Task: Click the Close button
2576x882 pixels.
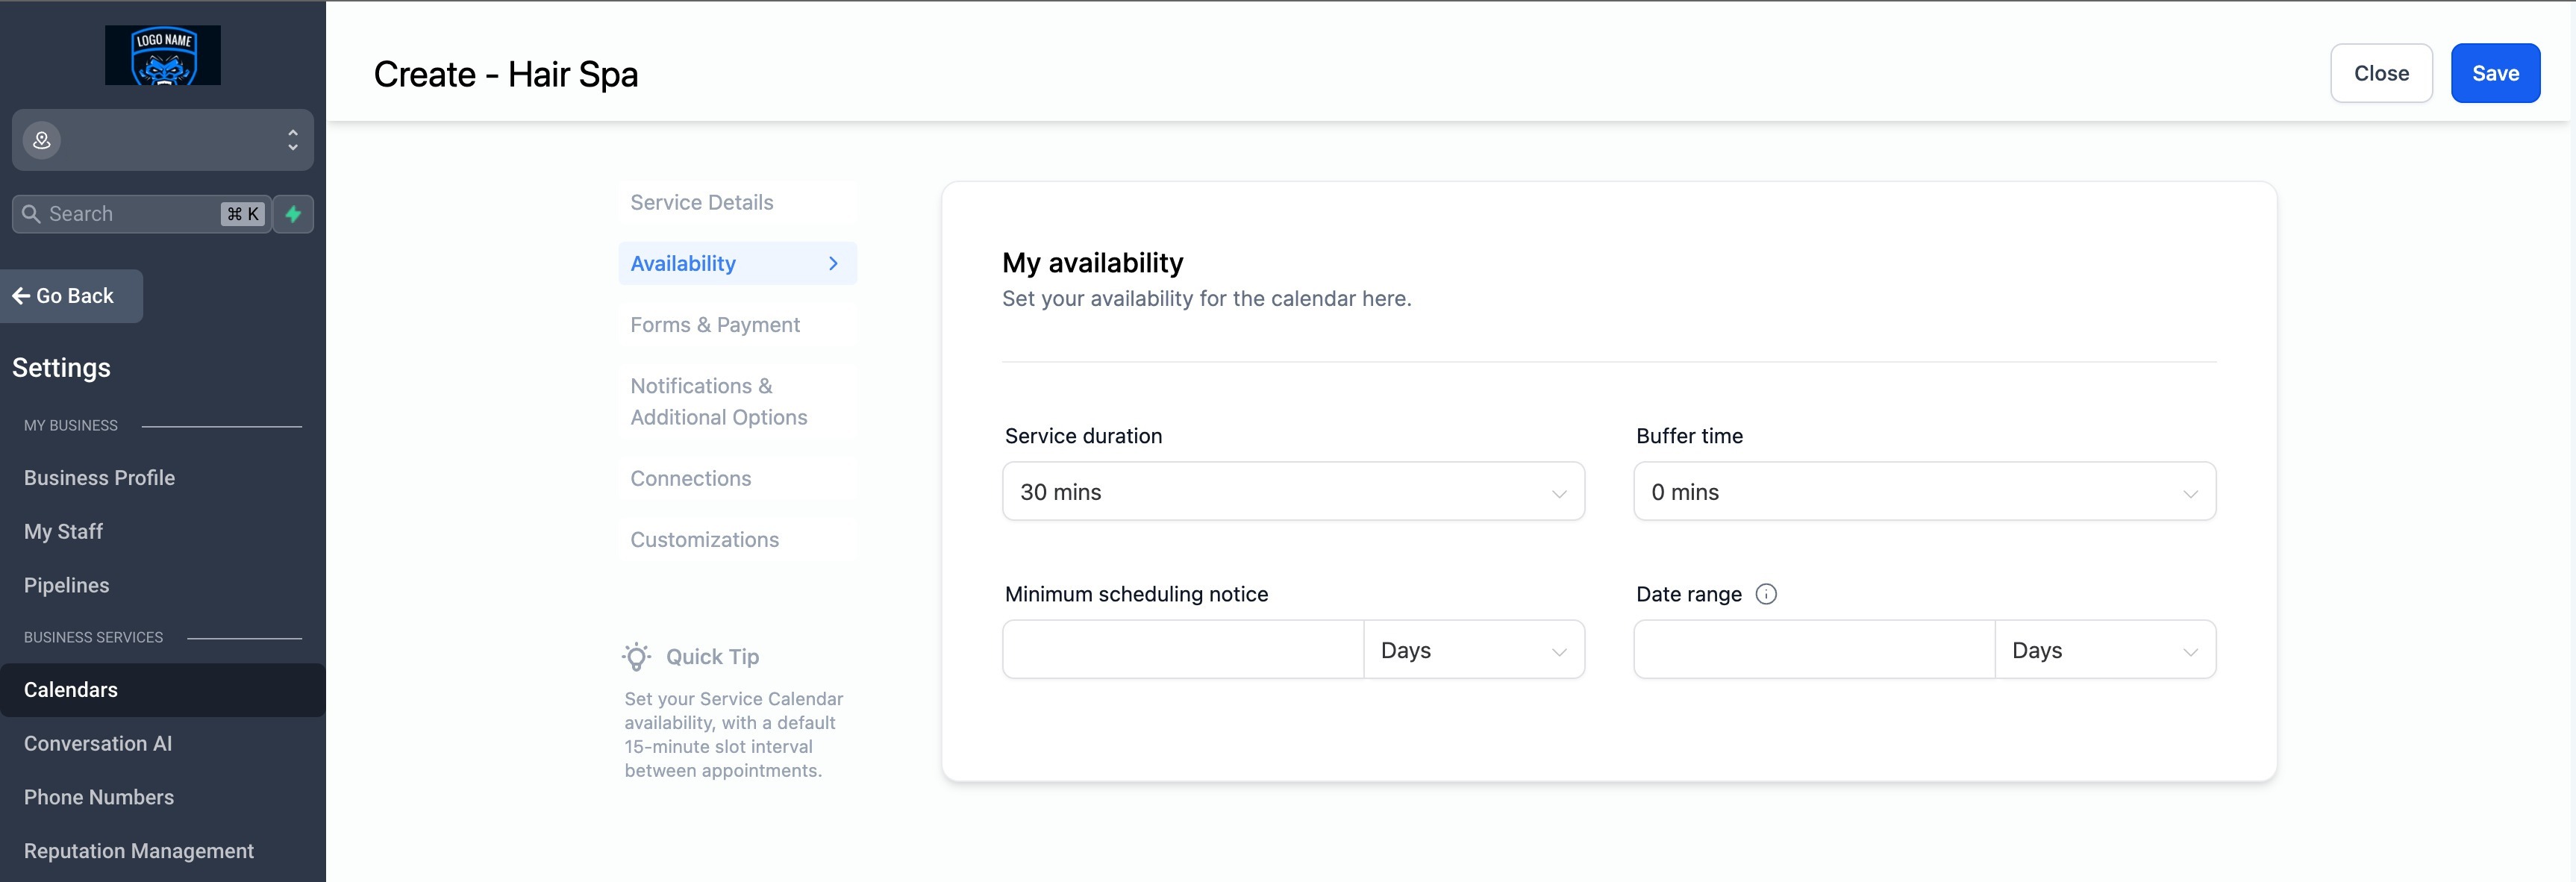Action: click(x=2380, y=74)
